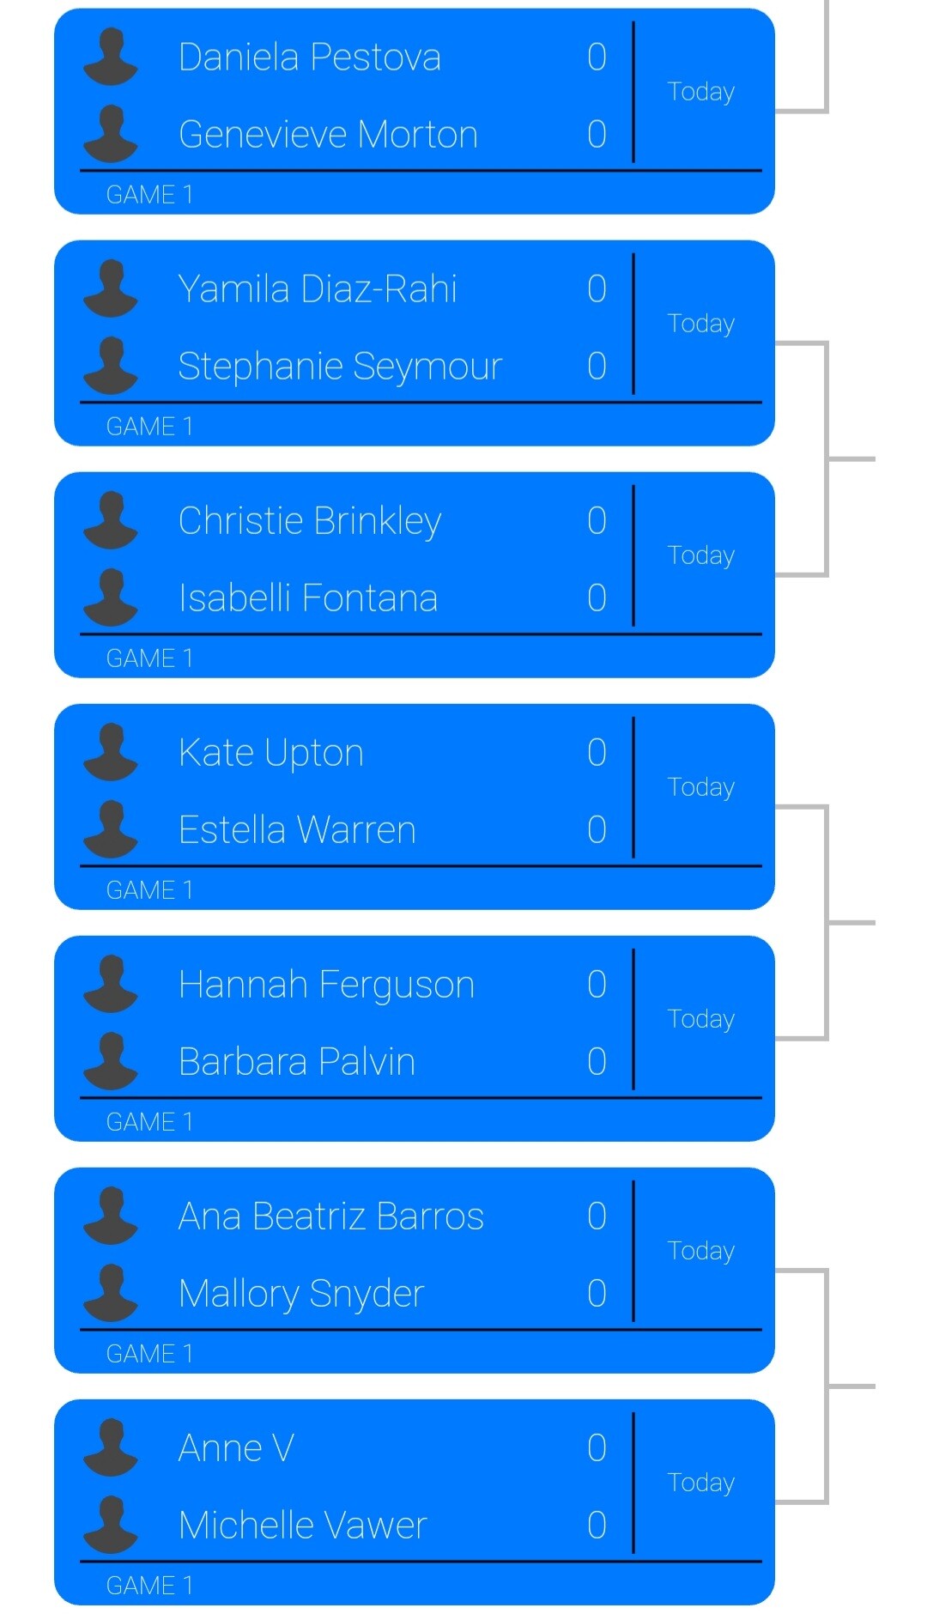Tap Michelle Vawer's profile silhouette
The height and width of the screenshot is (1614, 927).
111,1525
